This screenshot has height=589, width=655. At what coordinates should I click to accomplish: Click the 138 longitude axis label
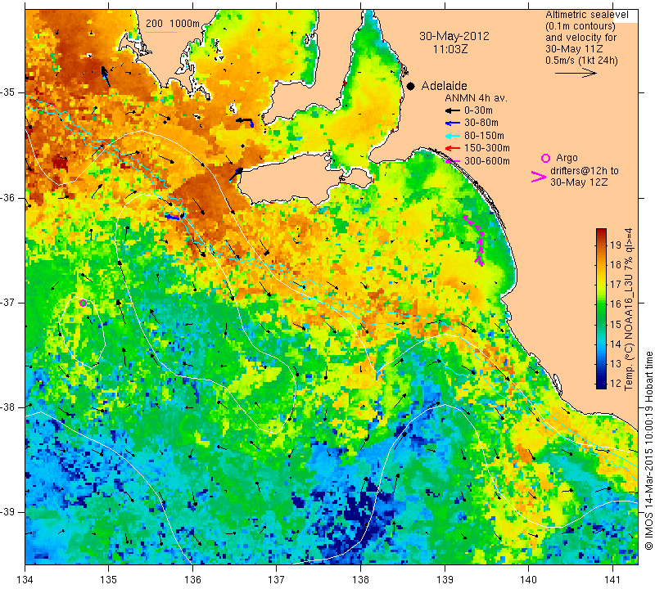[x=360, y=580]
